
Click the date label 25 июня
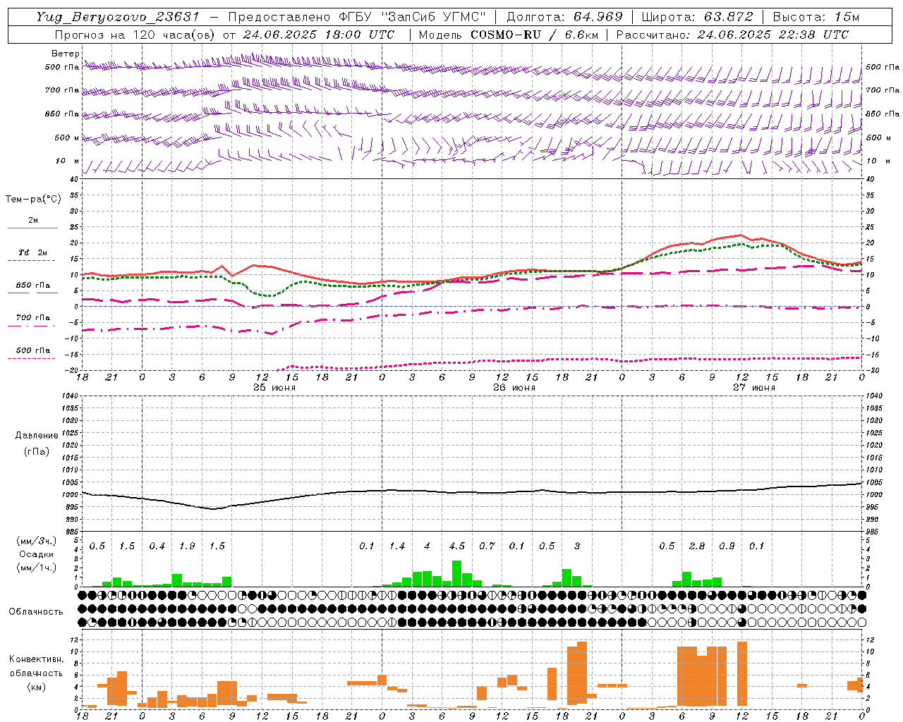click(274, 388)
